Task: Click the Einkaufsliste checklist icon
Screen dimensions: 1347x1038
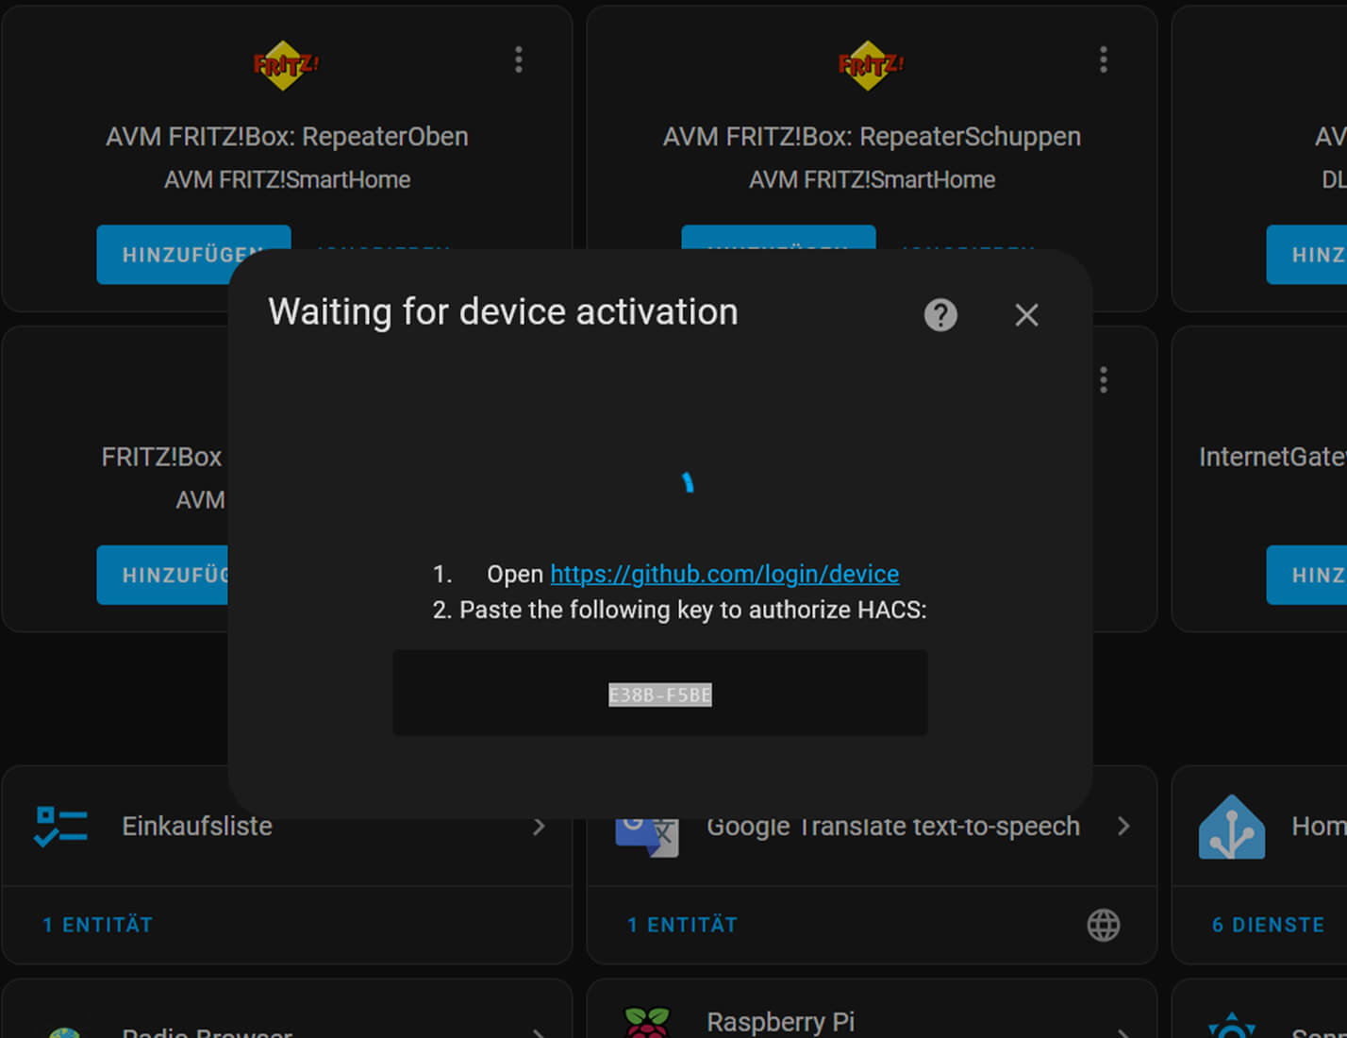Action: click(60, 827)
